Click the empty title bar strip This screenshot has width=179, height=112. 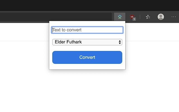[89, 5]
